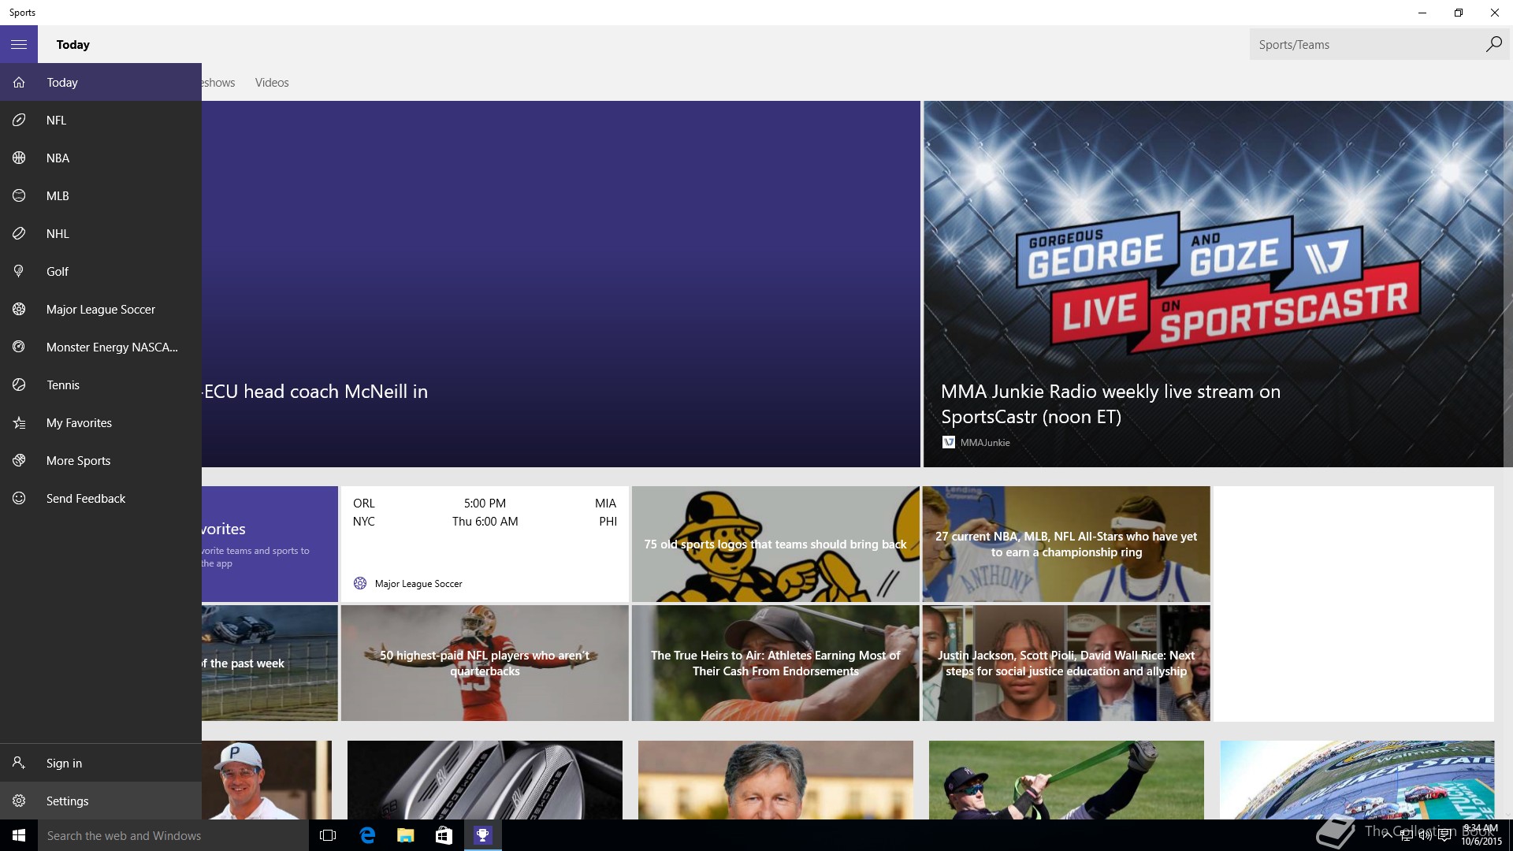Open More Sports label
Viewport: 1513px width, 851px height.
coord(78,460)
